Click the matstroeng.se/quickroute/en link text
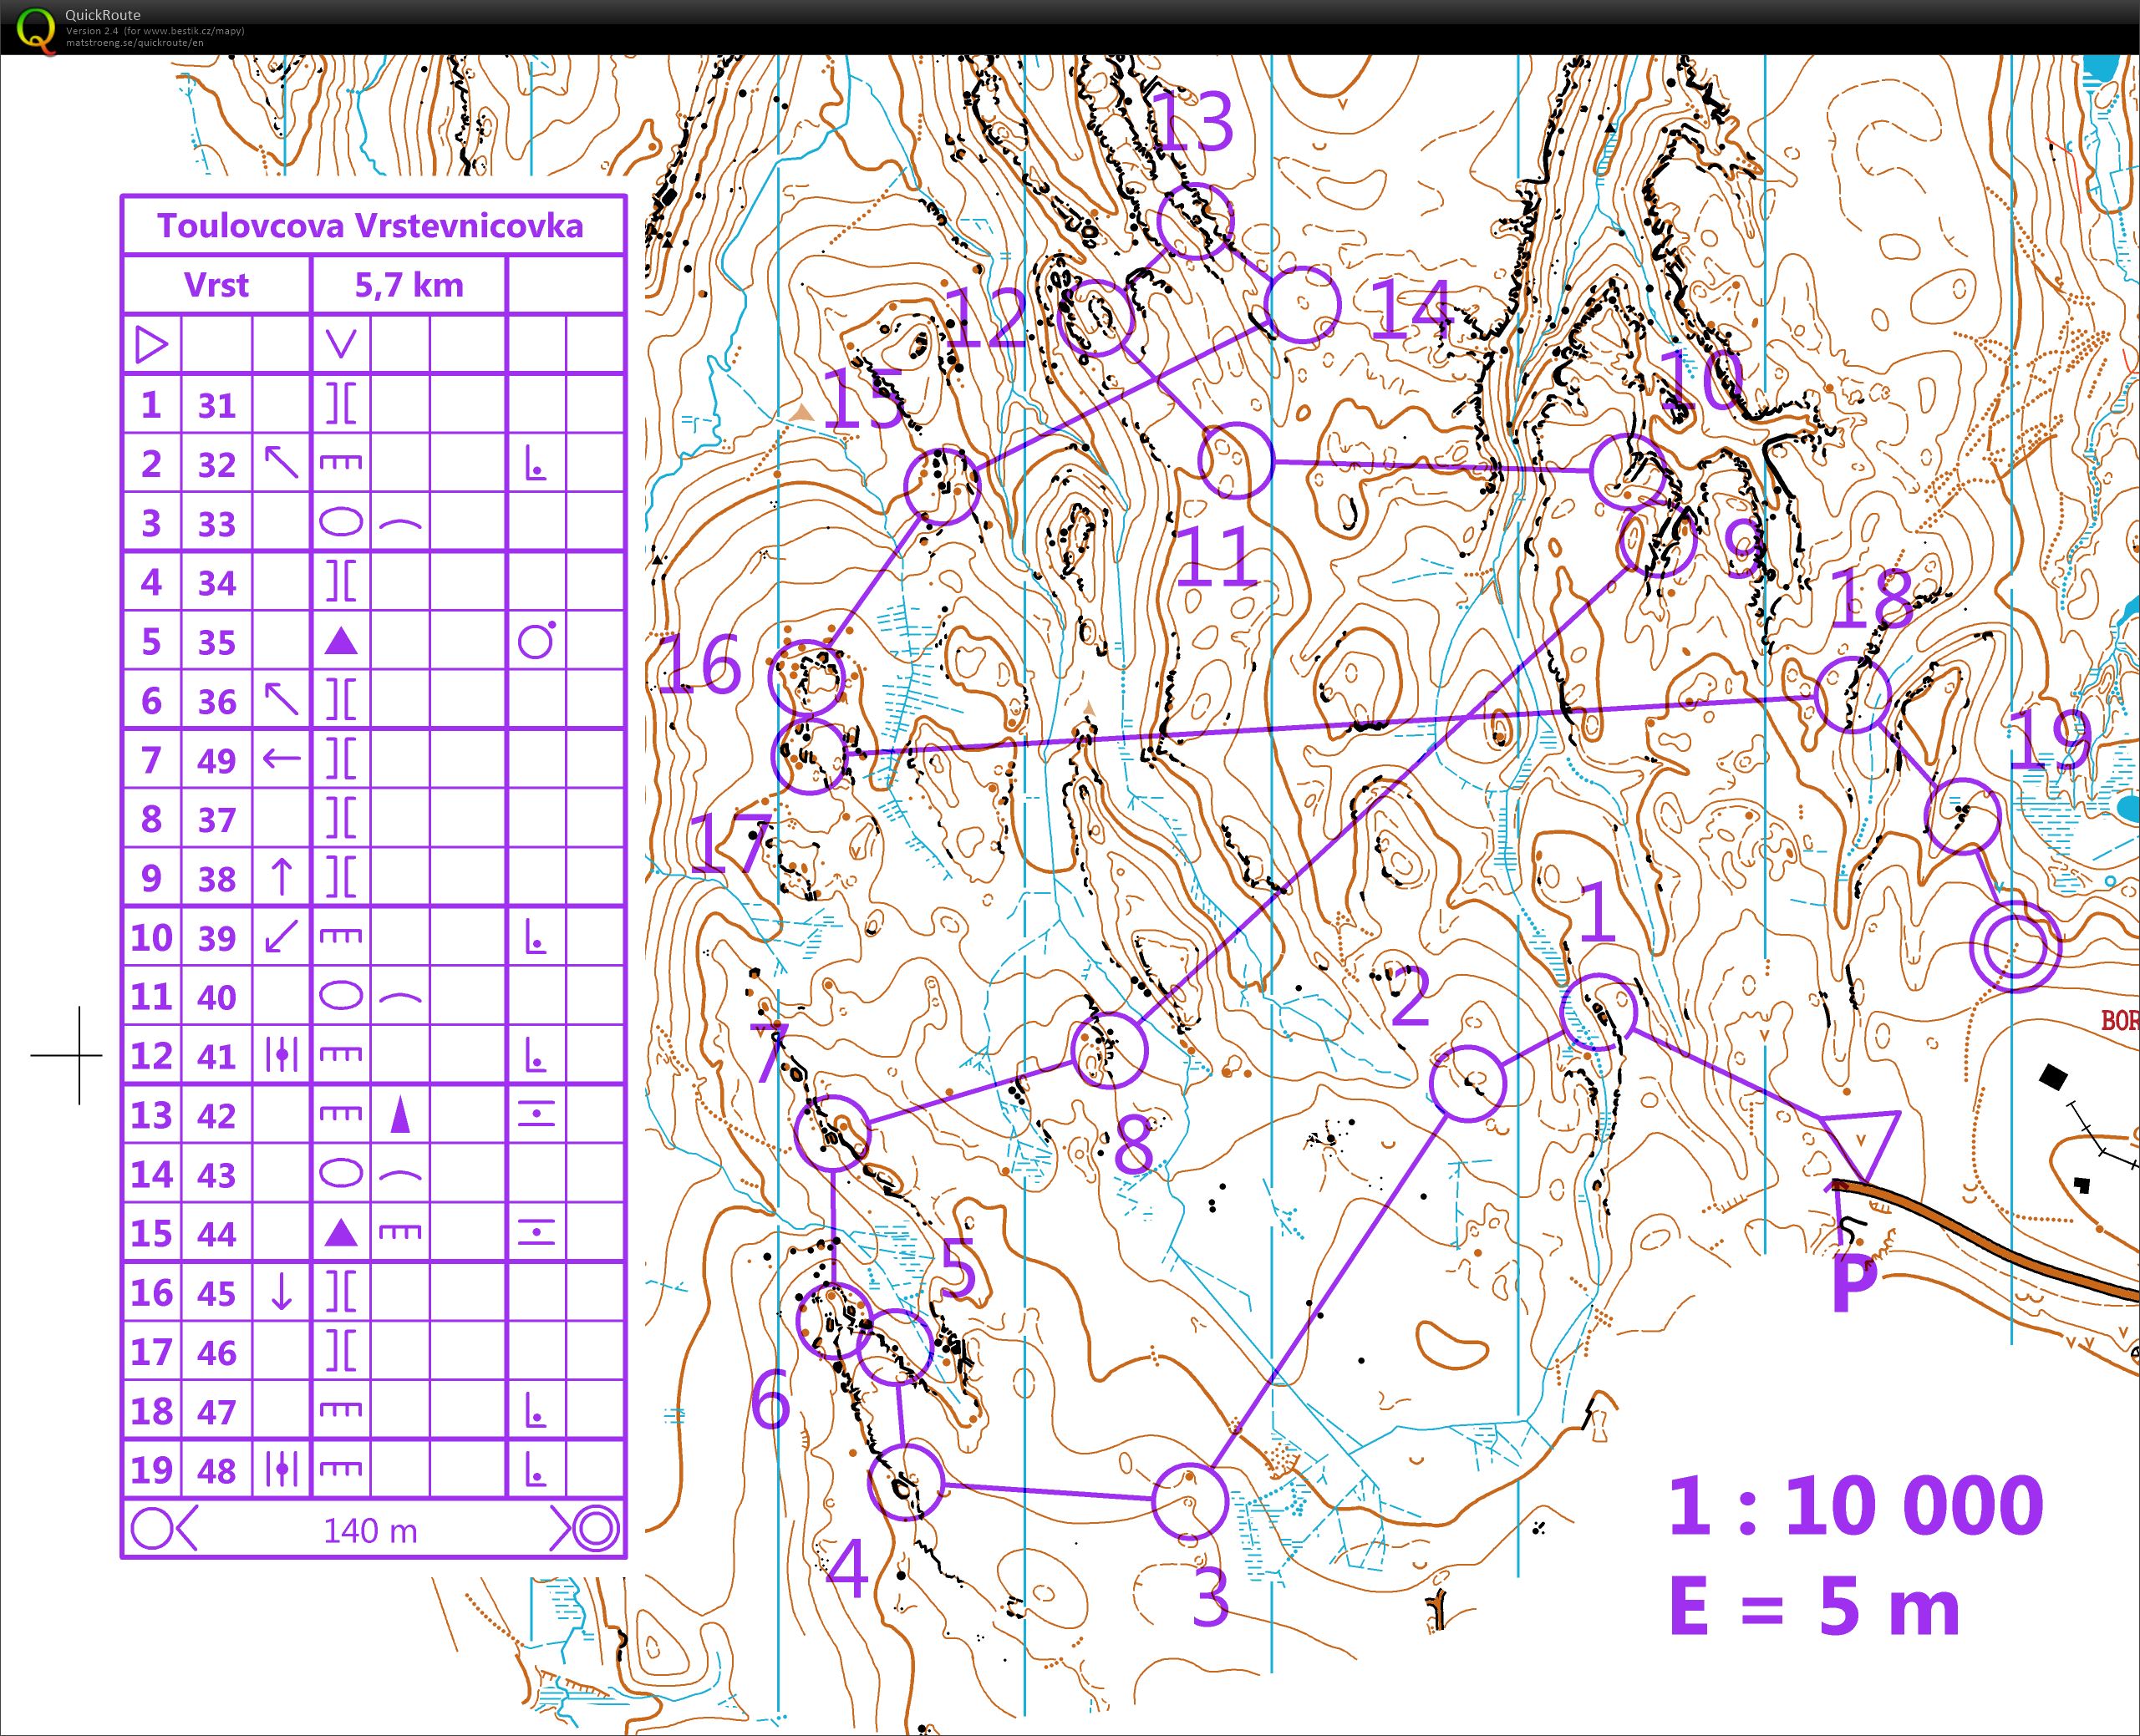This screenshot has width=2140, height=1736. click(x=134, y=43)
